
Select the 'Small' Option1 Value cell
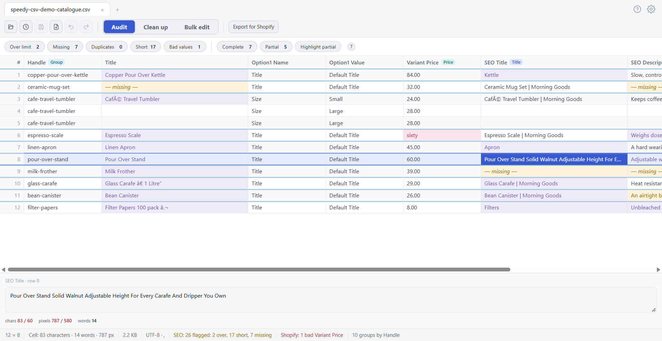[364, 99]
